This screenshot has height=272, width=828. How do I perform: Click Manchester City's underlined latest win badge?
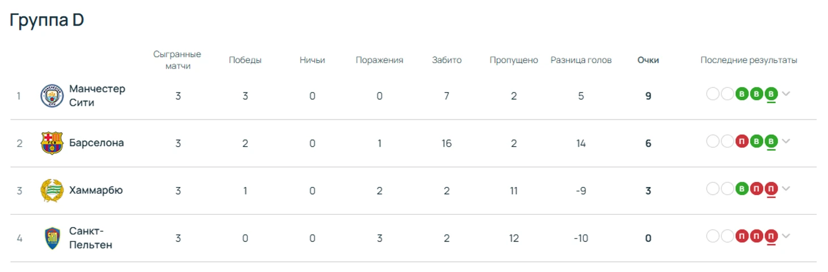coord(771,94)
